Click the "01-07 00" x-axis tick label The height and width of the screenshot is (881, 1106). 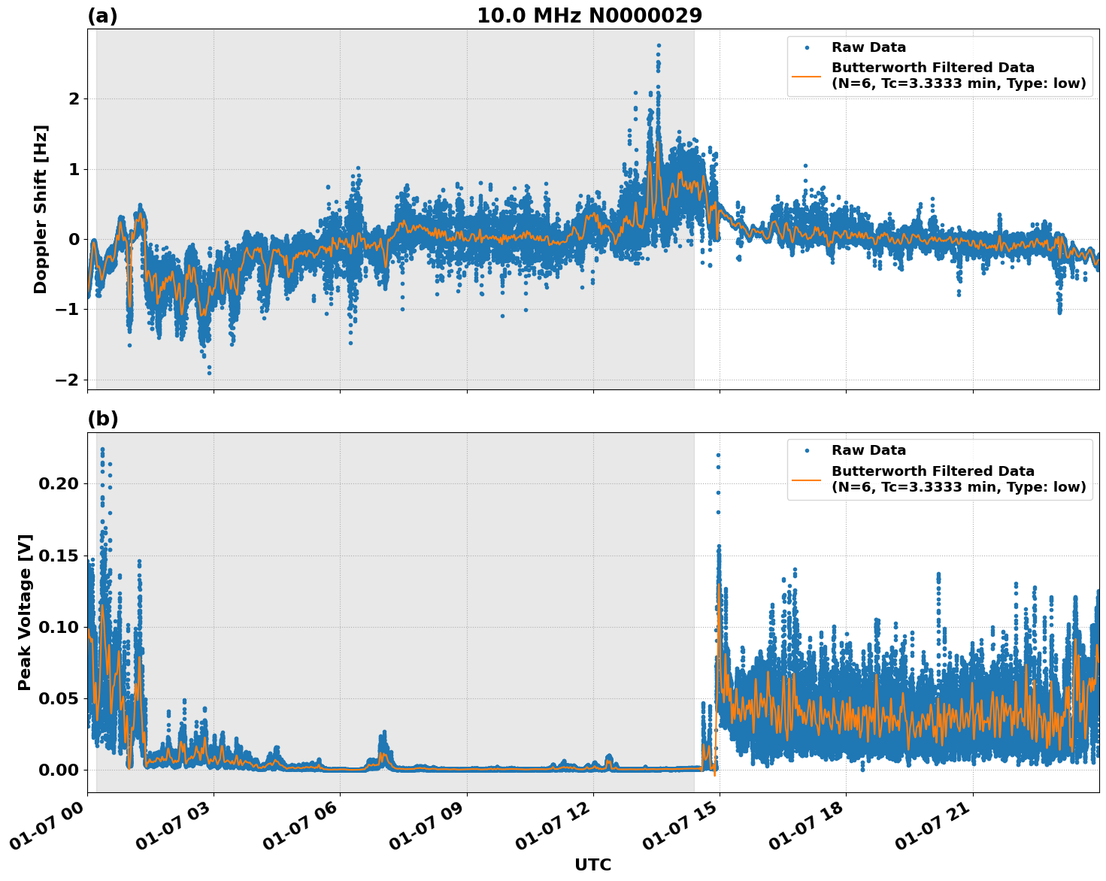tap(47, 826)
